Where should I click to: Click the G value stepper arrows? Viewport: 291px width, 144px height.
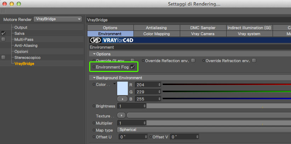point(159,92)
